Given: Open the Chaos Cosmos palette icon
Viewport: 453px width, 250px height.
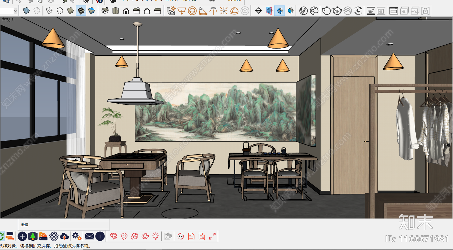Looking at the screenshot, I should [314, 11].
